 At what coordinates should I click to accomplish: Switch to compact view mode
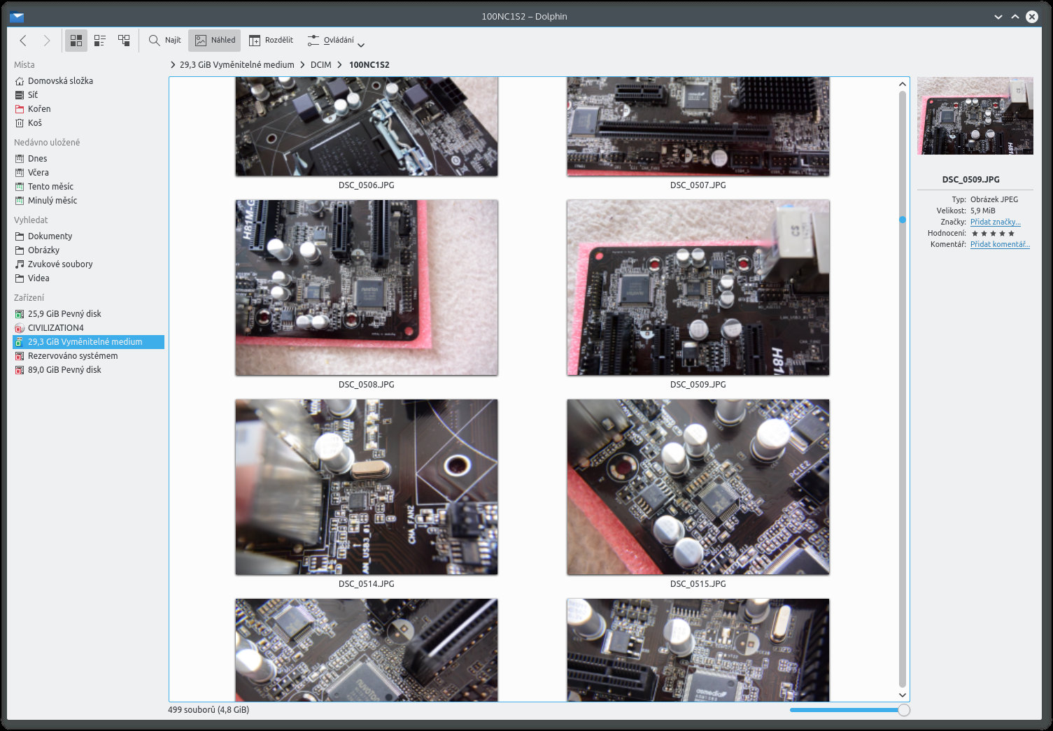[100, 41]
